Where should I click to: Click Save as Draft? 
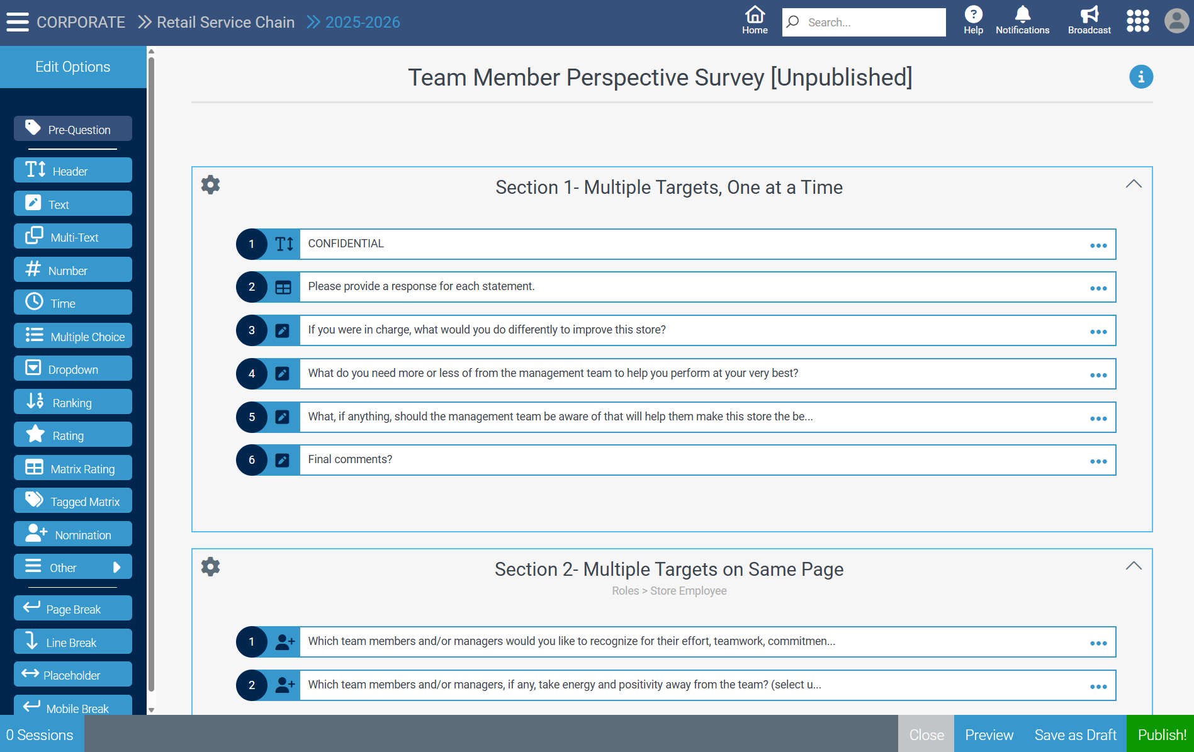click(x=1075, y=734)
